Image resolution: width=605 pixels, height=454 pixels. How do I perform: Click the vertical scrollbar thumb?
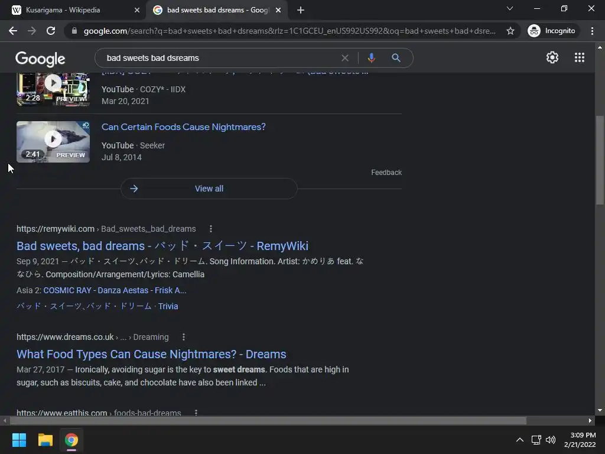pos(600,160)
